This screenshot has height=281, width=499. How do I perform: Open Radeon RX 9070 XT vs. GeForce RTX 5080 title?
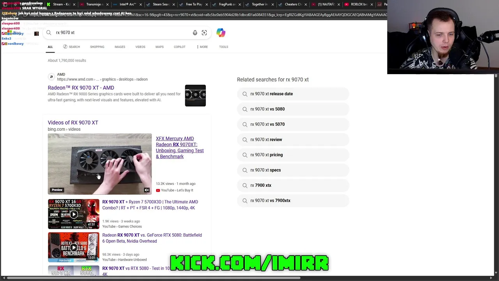click(152, 238)
